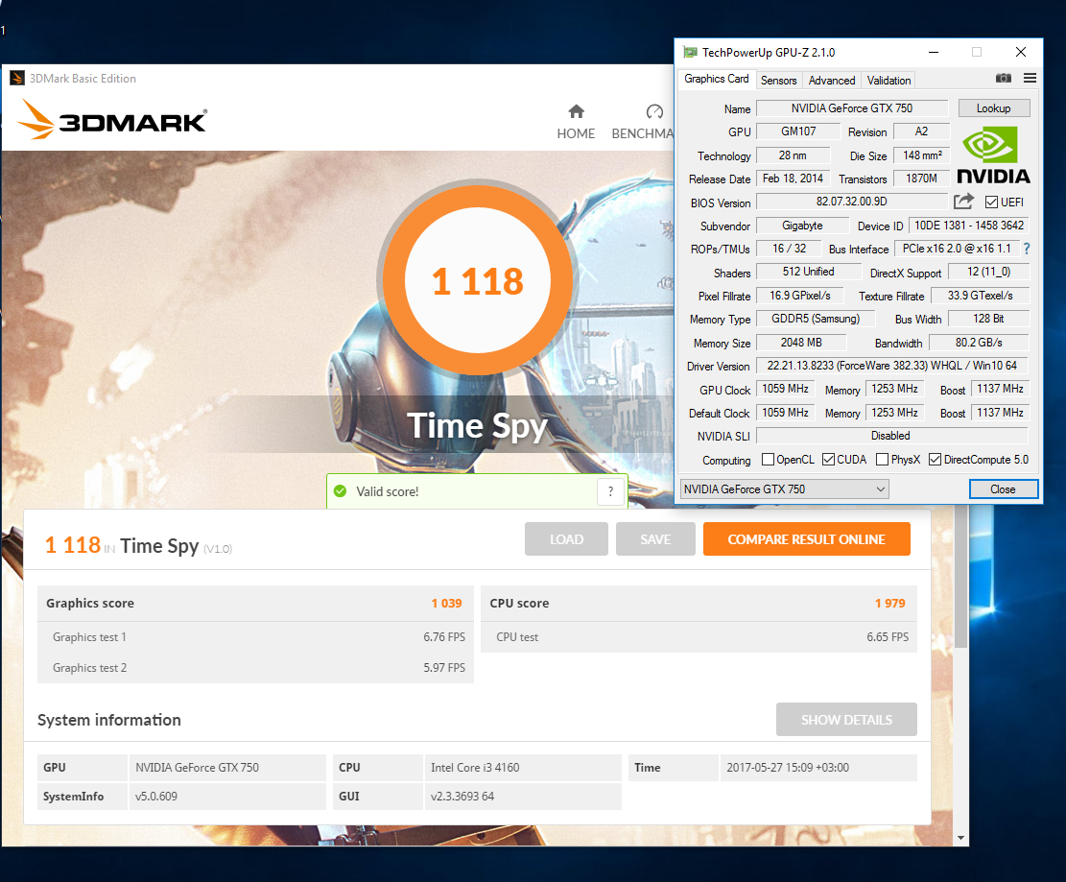Click the Lookup button
The width and height of the screenshot is (1066, 882).
[993, 108]
